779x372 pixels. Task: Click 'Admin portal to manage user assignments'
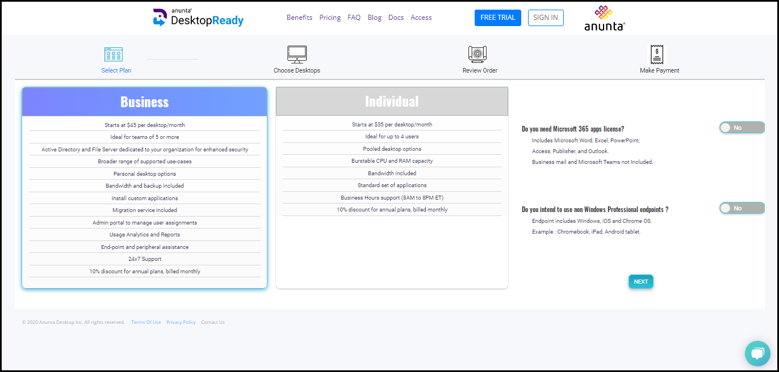click(x=145, y=223)
